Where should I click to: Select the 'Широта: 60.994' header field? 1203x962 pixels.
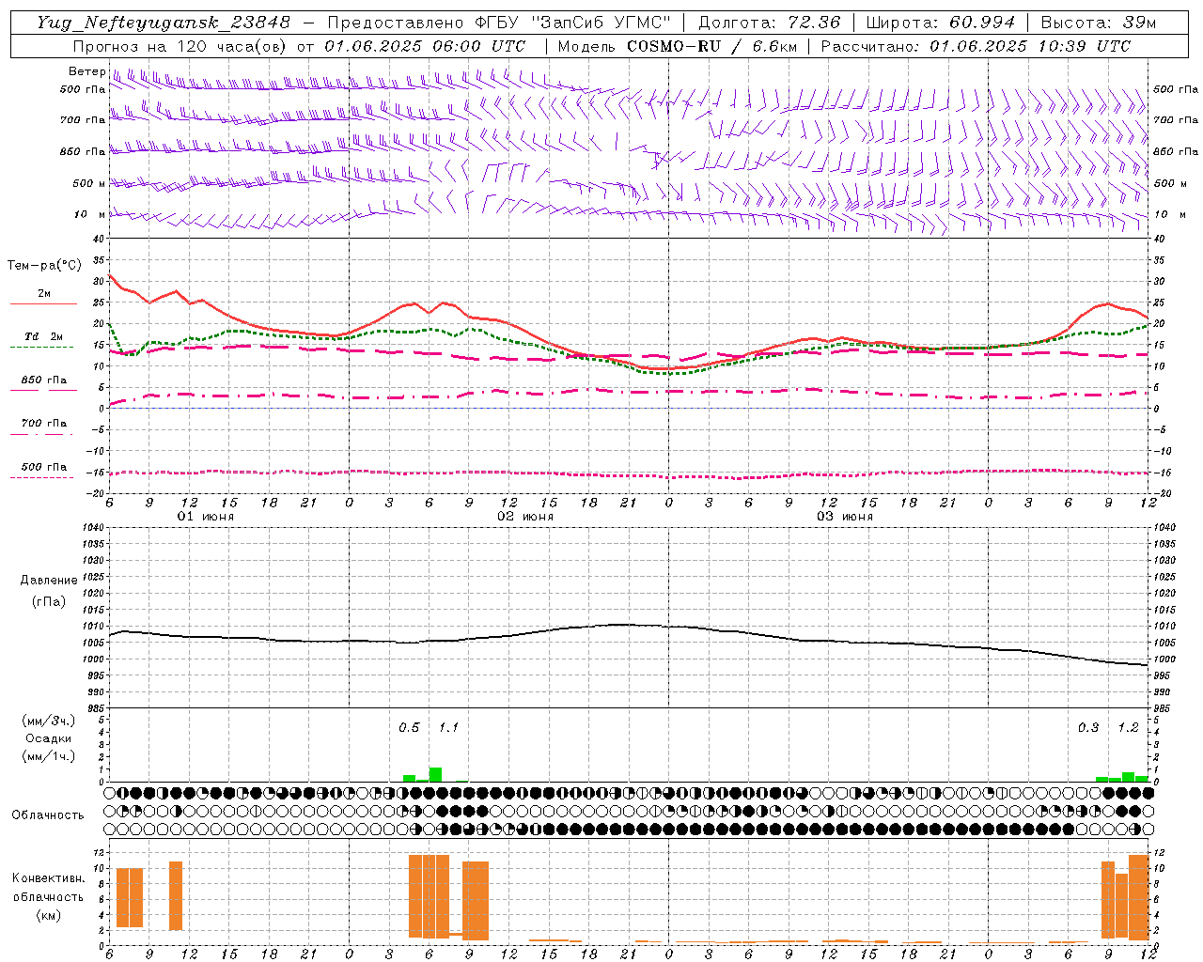click(940, 23)
